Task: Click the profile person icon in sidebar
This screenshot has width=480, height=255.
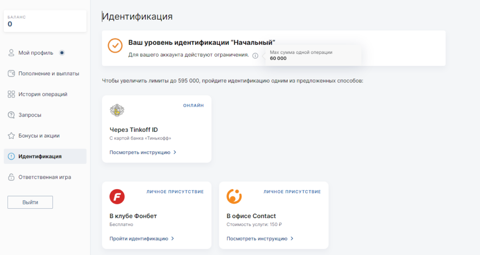Action: [x=11, y=53]
